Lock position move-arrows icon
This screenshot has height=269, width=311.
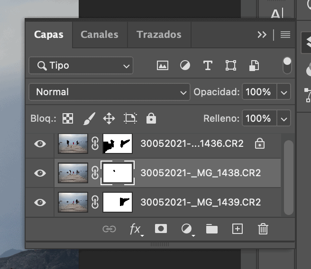pos(109,118)
